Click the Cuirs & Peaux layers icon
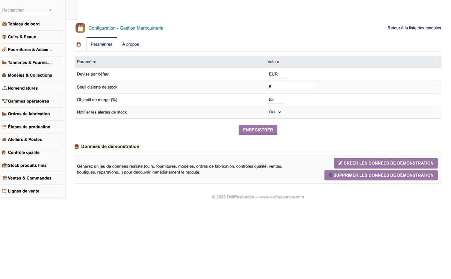The width and height of the screenshot is (451, 279). coord(5,37)
